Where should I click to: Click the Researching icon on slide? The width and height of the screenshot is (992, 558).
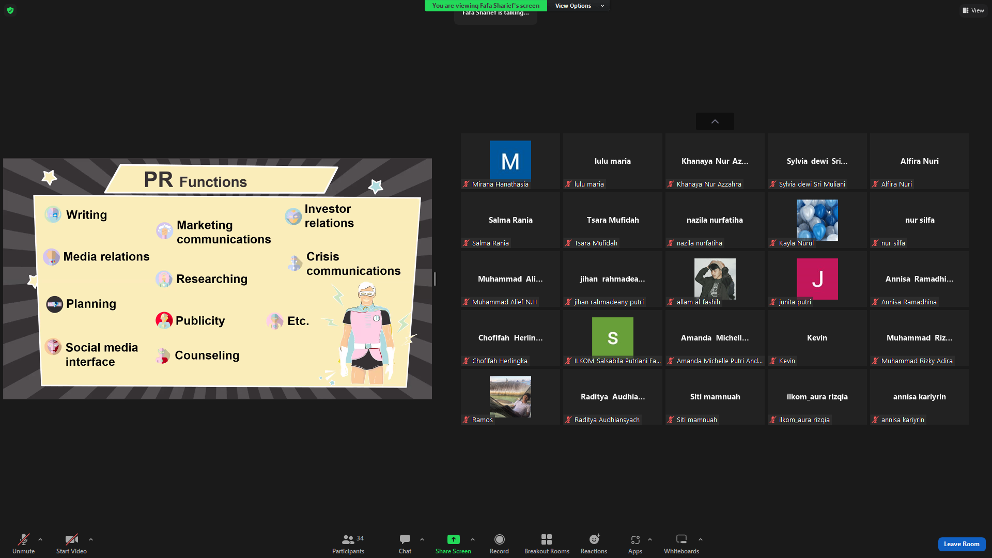[x=164, y=279]
